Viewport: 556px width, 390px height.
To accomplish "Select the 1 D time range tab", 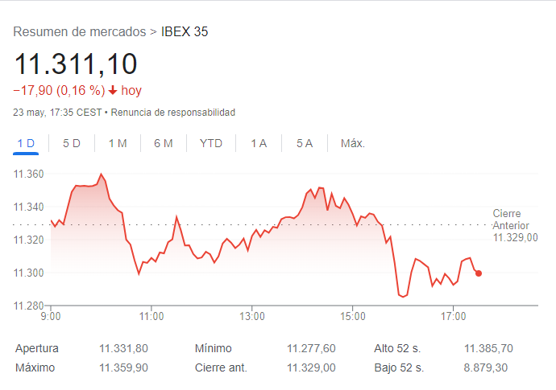I will tap(27, 144).
